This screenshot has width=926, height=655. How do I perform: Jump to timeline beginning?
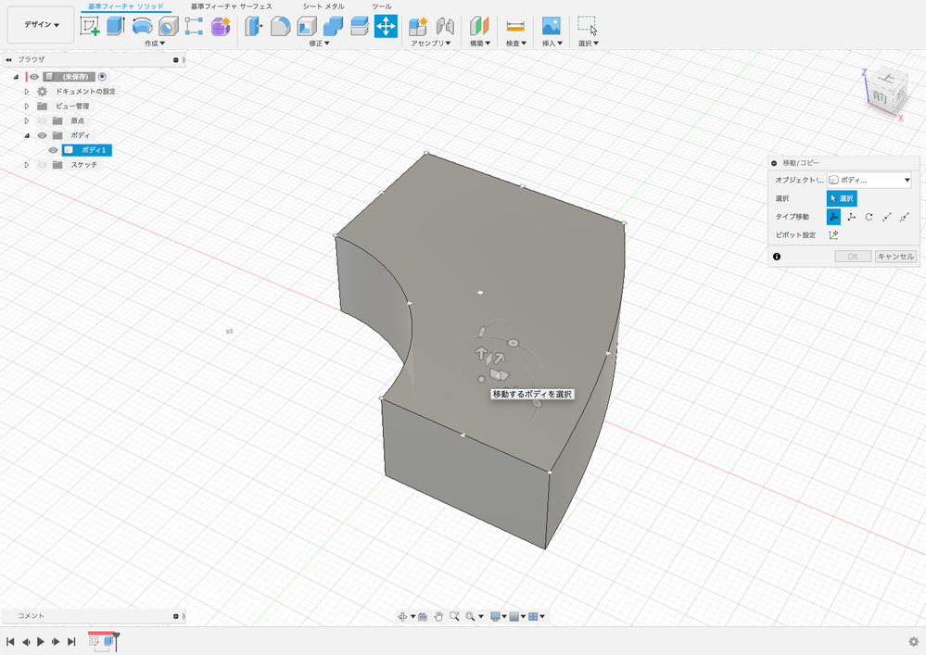(x=10, y=641)
